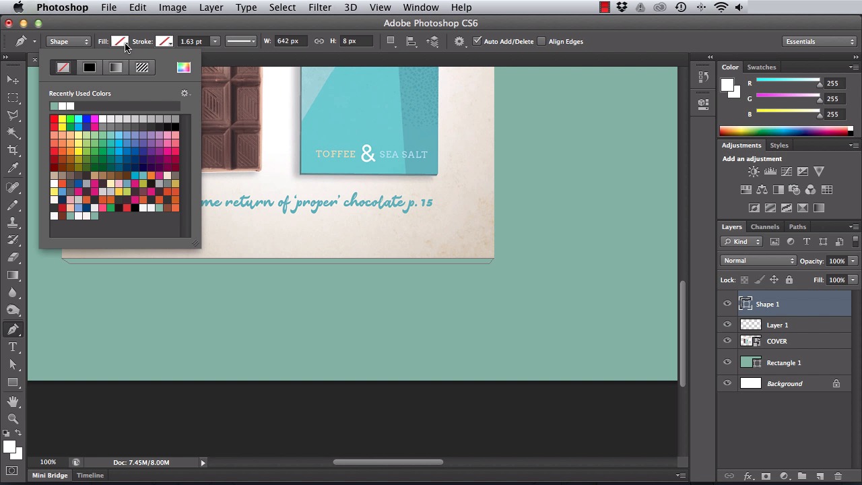The height and width of the screenshot is (485, 862).
Task: Switch to the Swatches tab
Action: [762, 67]
